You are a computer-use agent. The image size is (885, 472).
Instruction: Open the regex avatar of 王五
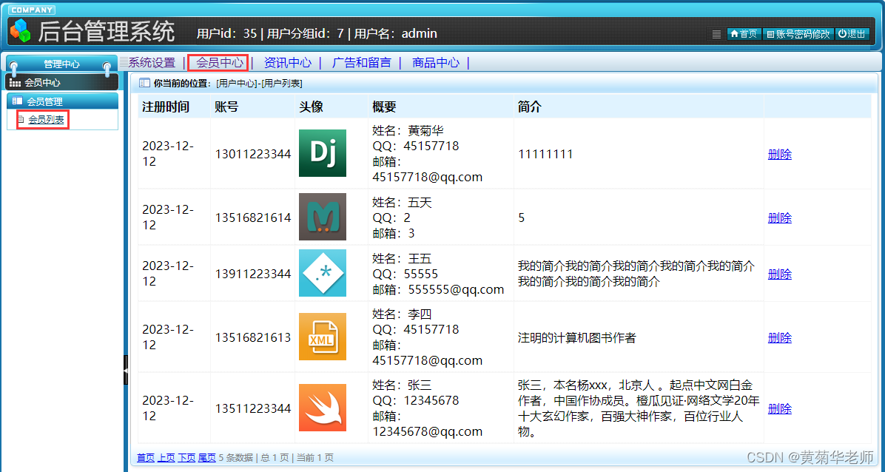323,273
